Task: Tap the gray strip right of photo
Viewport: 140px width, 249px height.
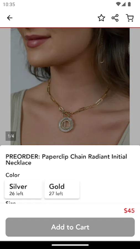Action: (135, 86)
